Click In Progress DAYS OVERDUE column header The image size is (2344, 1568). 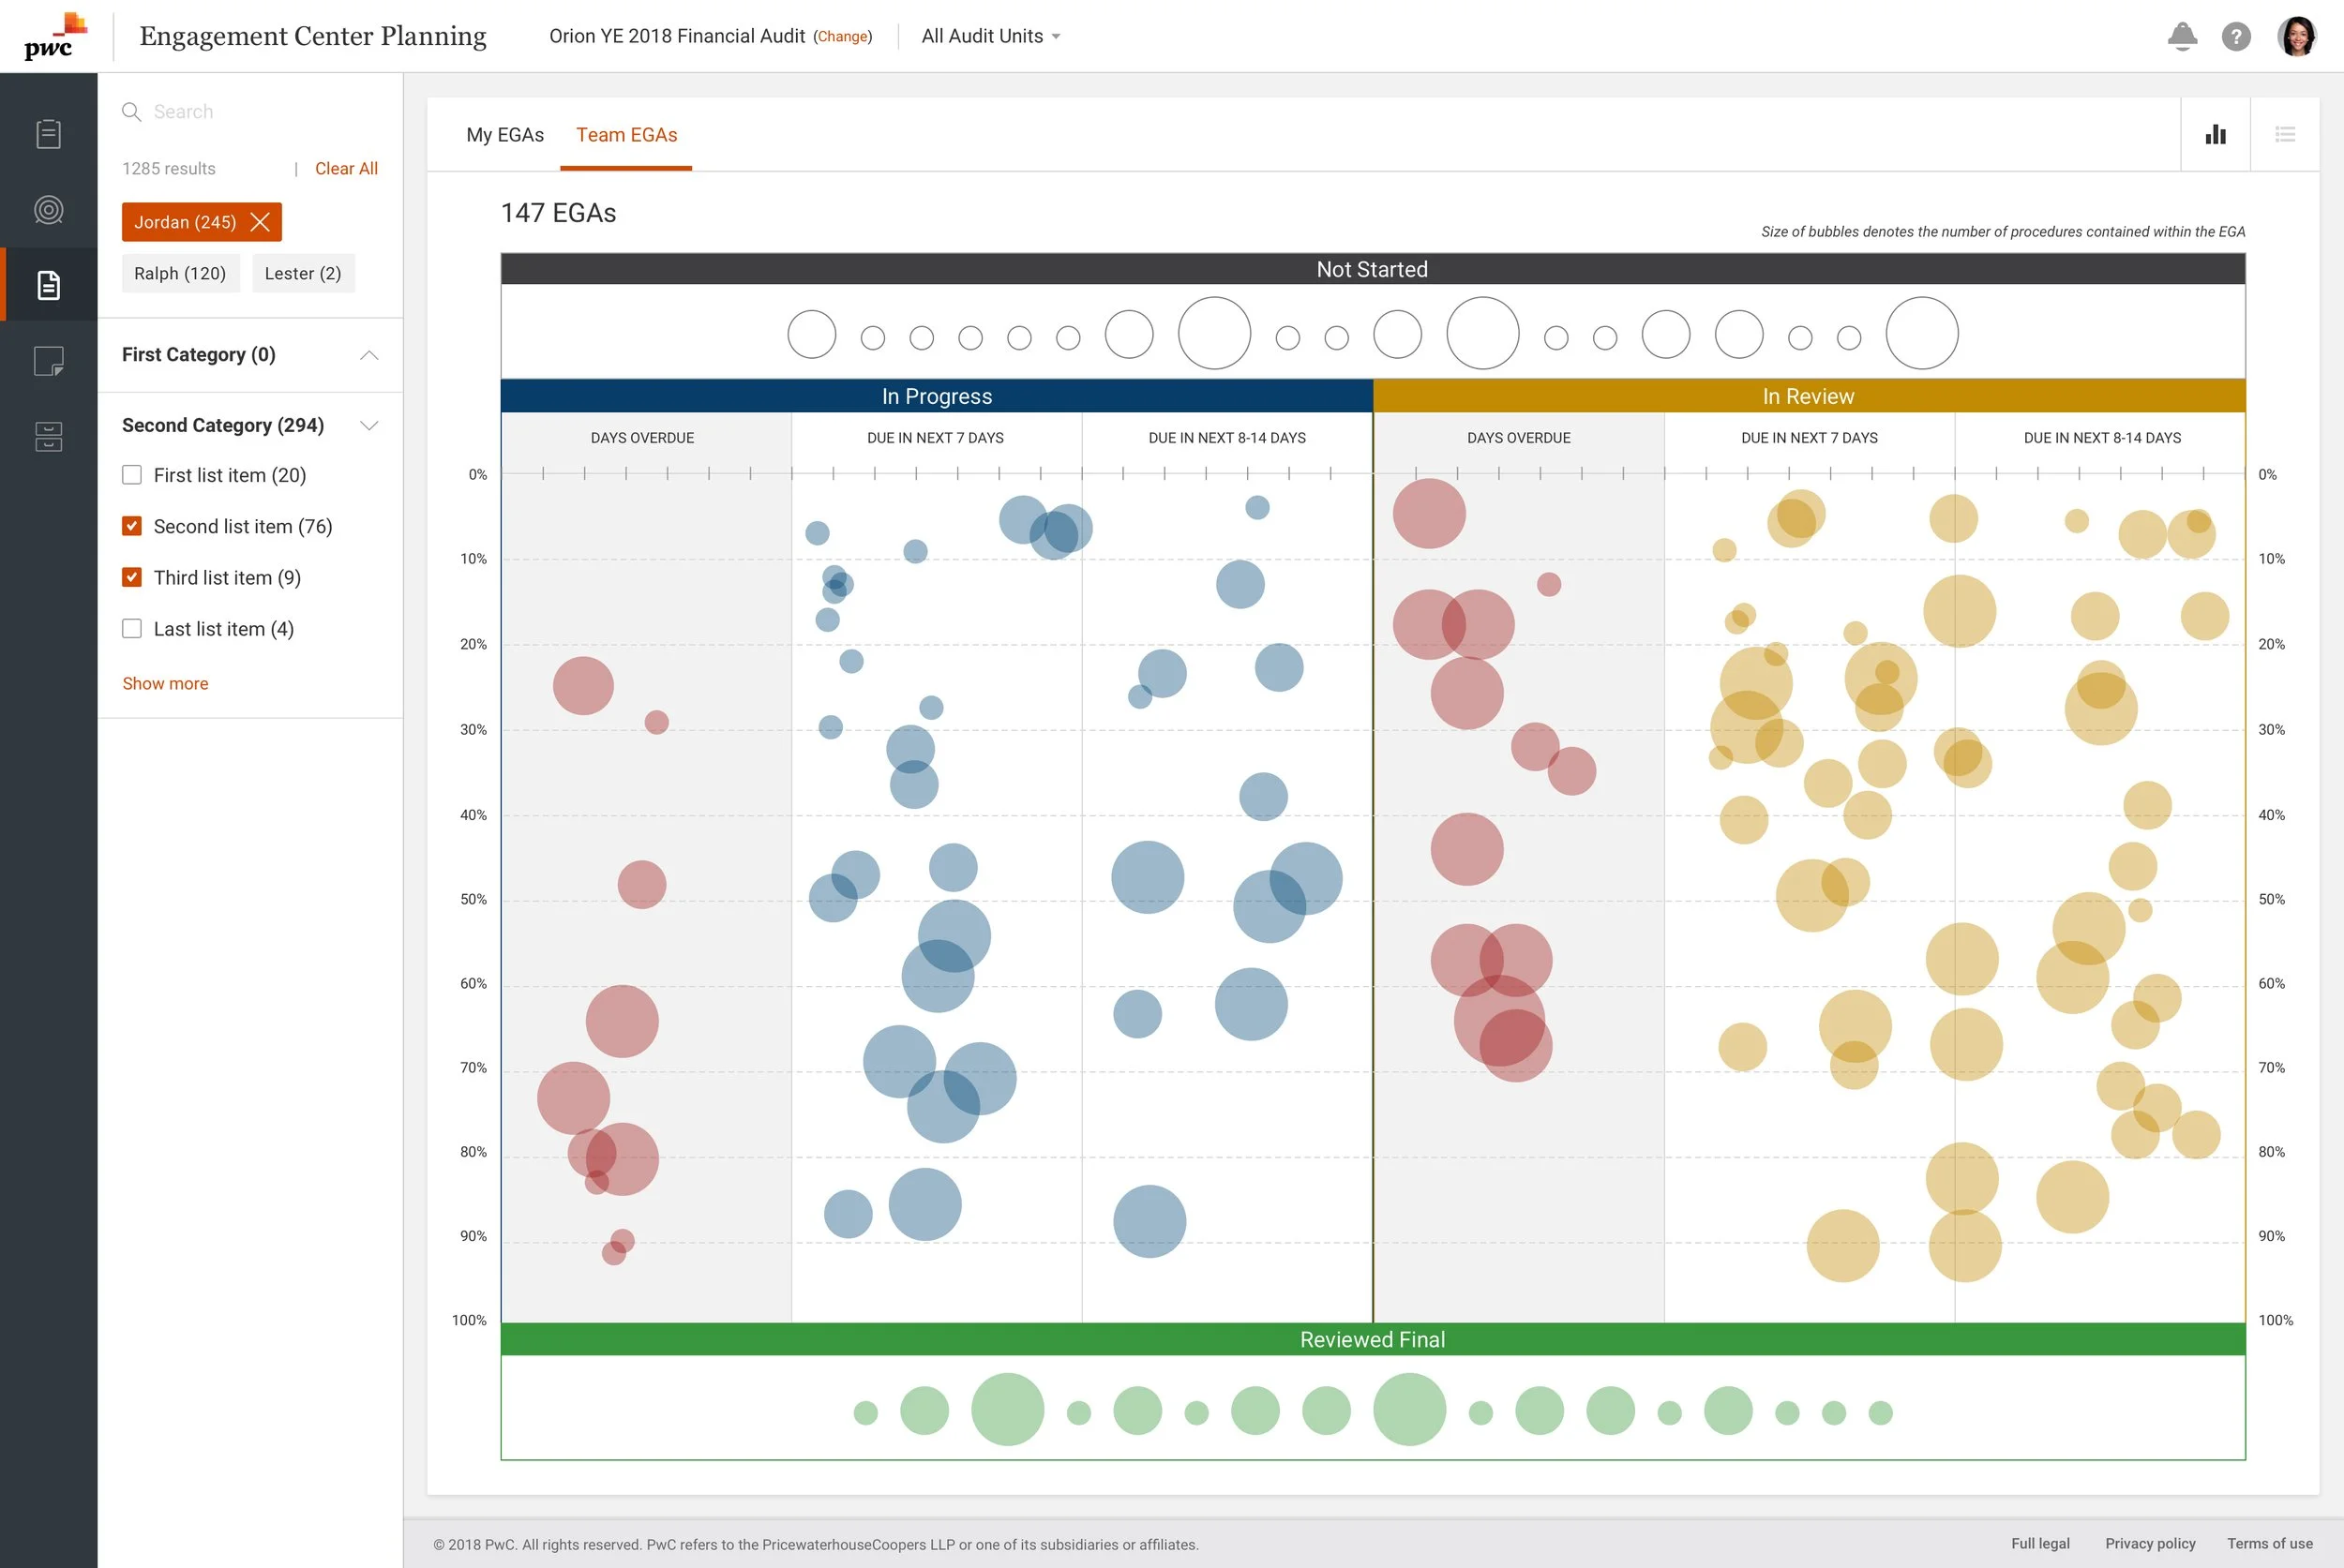click(642, 438)
